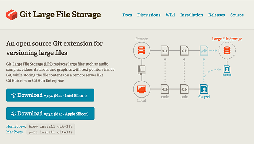254x144 pixels.
Task: Click the light blue pointer arrow file icon
Action: pos(204,51)
